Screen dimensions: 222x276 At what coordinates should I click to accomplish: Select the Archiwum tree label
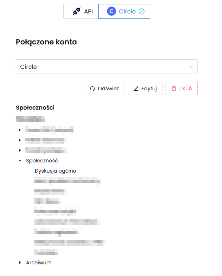(39, 263)
